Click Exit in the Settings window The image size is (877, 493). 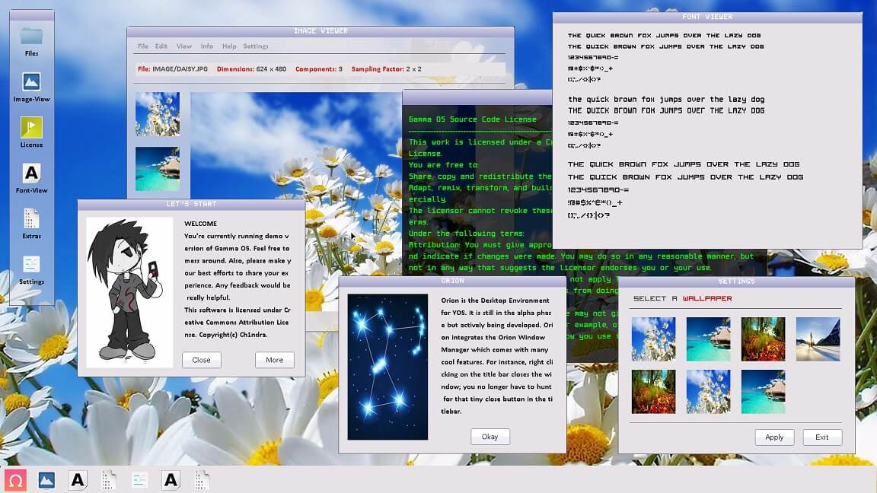click(822, 437)
